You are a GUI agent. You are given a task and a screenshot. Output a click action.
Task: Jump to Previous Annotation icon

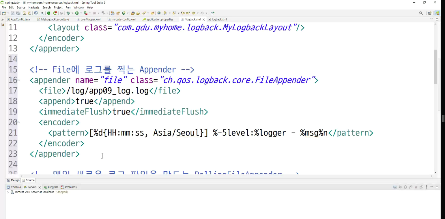pos(174,13)
